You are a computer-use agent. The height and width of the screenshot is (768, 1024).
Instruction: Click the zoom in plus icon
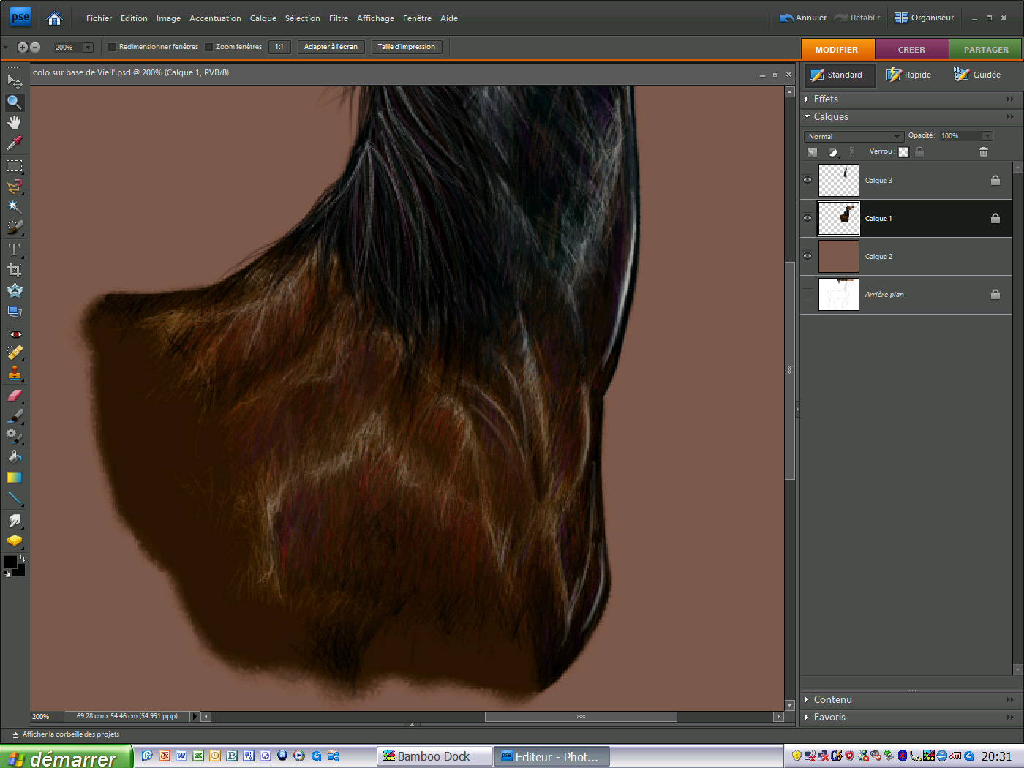(22, 47)
